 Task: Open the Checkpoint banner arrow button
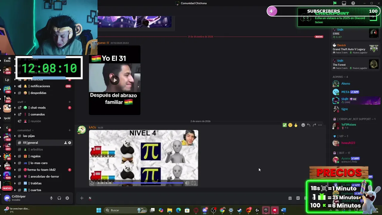(x=373, y=17)
